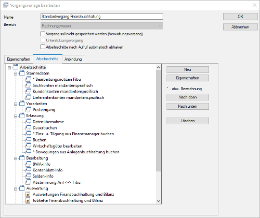Click the icon beside Wirtschaftsgüter bearbeiten
The image size is (260, 218).
[x=29, y=146]
